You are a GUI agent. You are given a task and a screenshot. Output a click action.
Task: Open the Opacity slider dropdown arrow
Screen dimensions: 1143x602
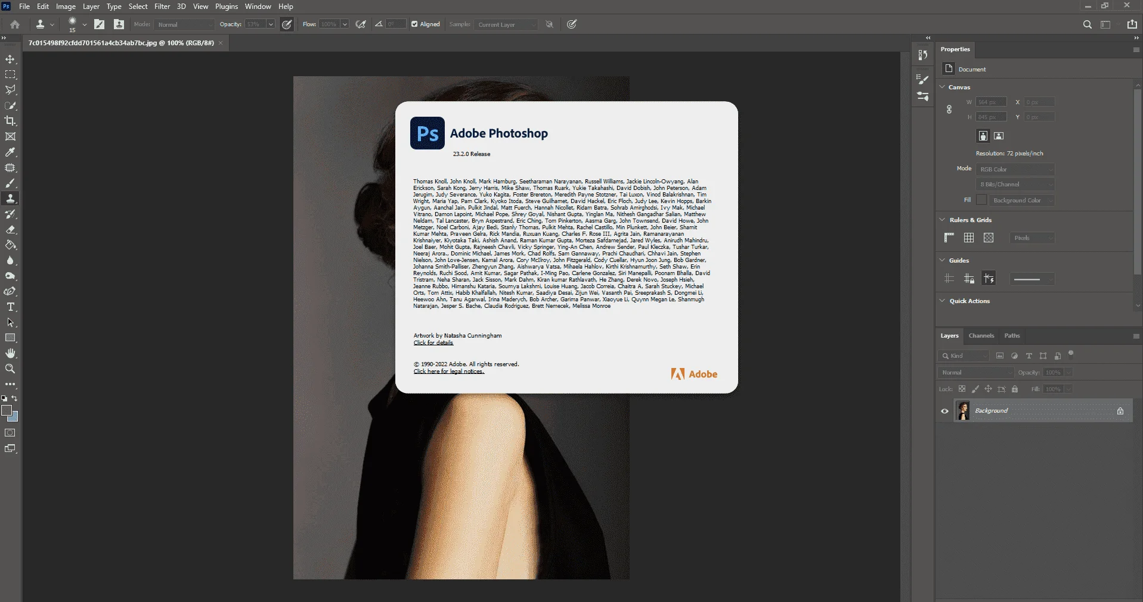pos(270,24)
